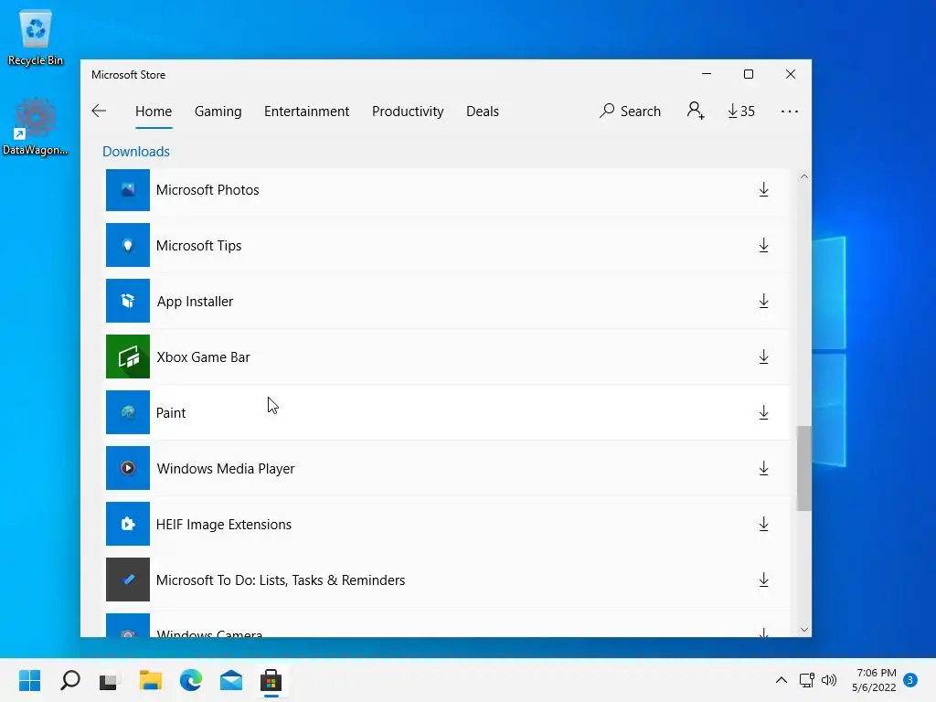Click the scrollbar down arrow
Screen dimensions: 936x702
[x=804, y=630]
